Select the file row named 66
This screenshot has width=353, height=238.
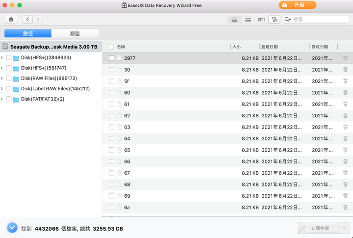[x=227, y=161]
